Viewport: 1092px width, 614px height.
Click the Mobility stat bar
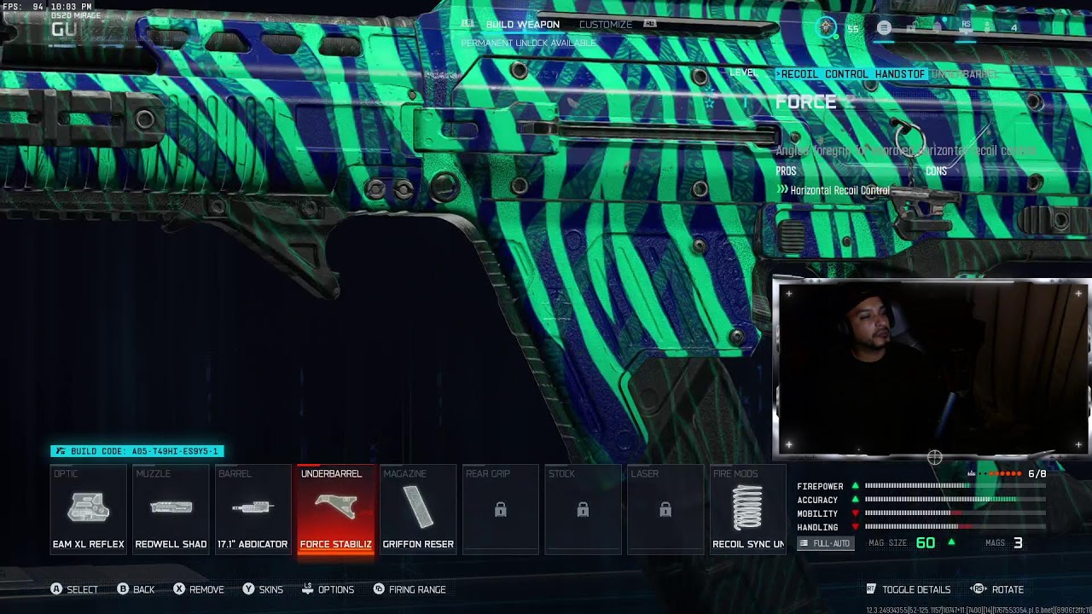tap(955, 513)
